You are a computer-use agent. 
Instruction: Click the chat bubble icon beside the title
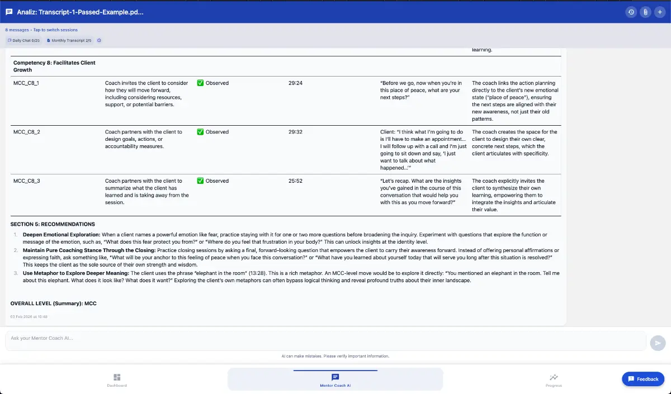pos(8,12)
